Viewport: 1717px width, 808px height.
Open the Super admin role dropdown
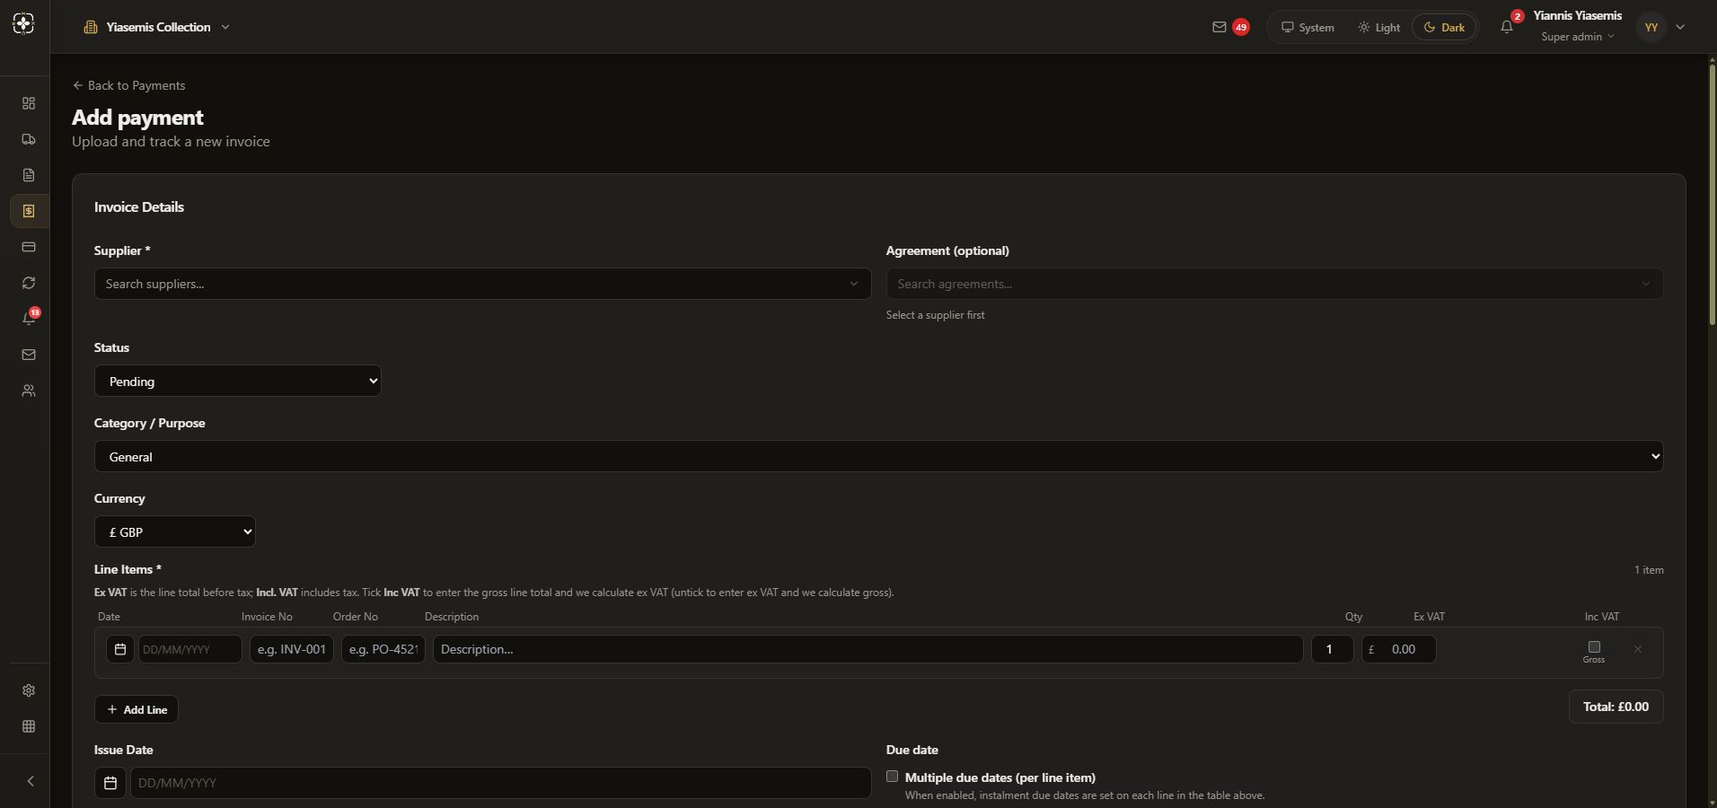pos(1578,37)
